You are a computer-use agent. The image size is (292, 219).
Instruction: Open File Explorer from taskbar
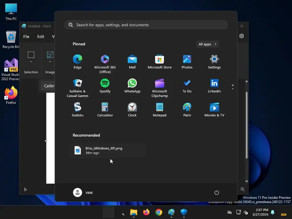pyautogui.click(x=133, y=212)
